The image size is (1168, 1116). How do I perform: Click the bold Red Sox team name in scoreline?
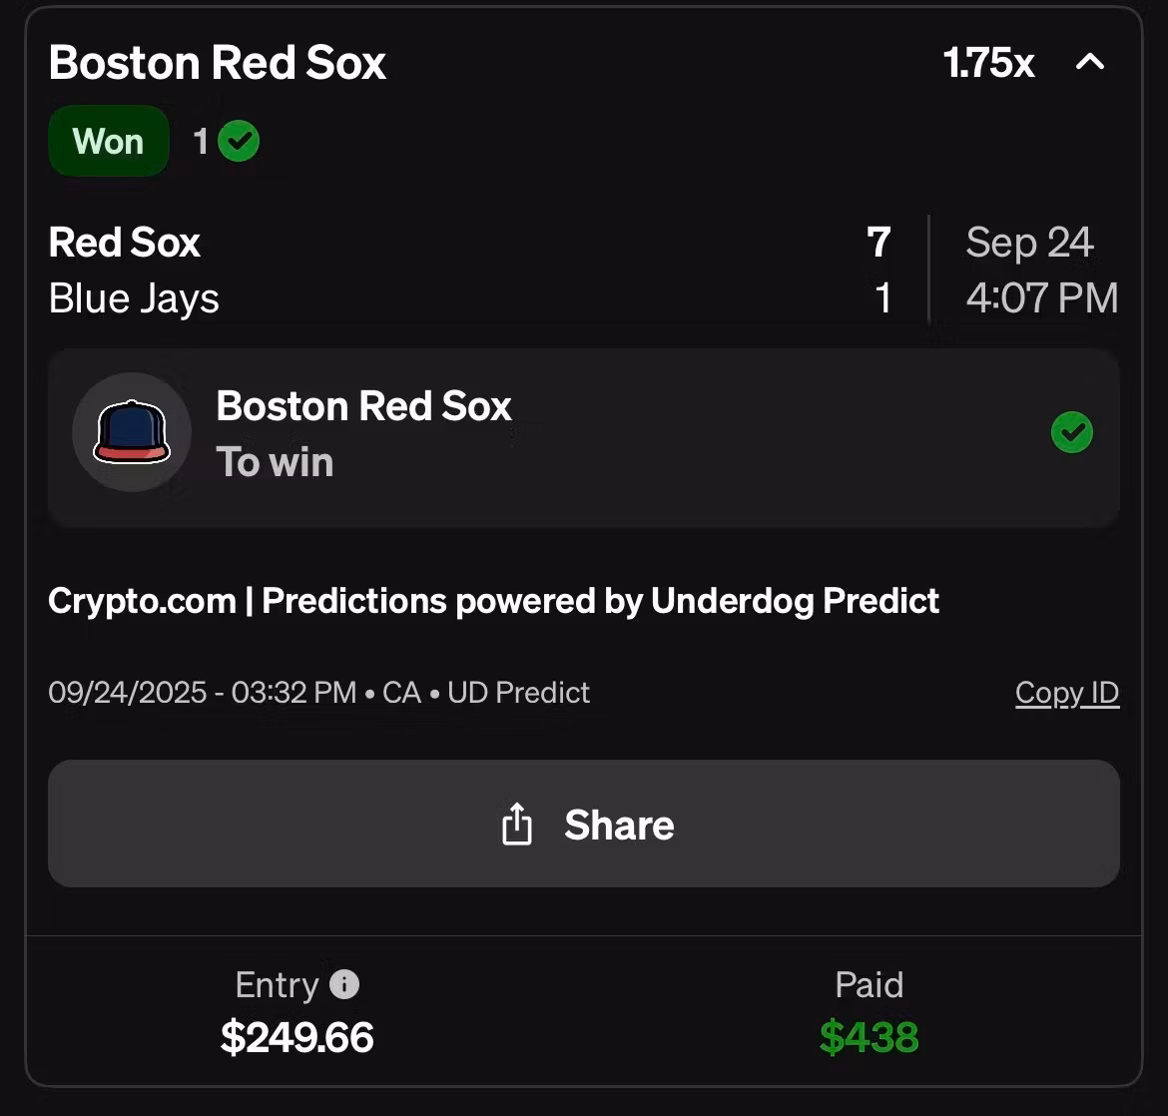[x=125, y=243]
